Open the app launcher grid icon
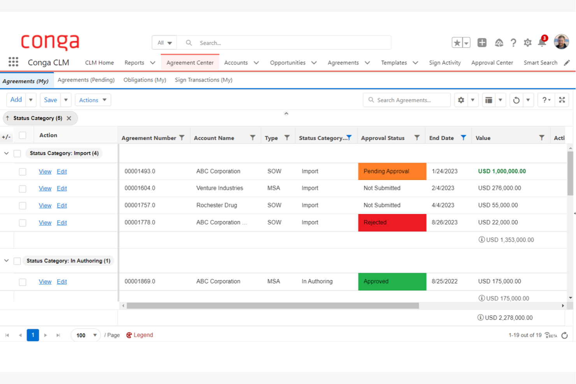Image resolution: width=576 pixels, height=384 pixels. tap(13, 62)
